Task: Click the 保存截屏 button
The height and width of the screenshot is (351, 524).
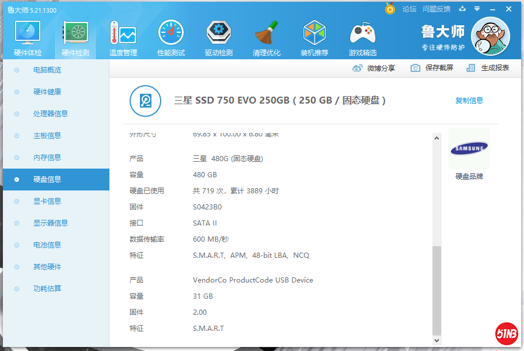Action: tap(432, 68)
